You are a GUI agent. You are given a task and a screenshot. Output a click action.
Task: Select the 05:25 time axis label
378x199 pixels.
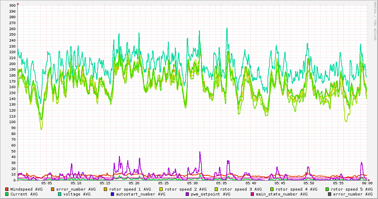coord(163,183)
